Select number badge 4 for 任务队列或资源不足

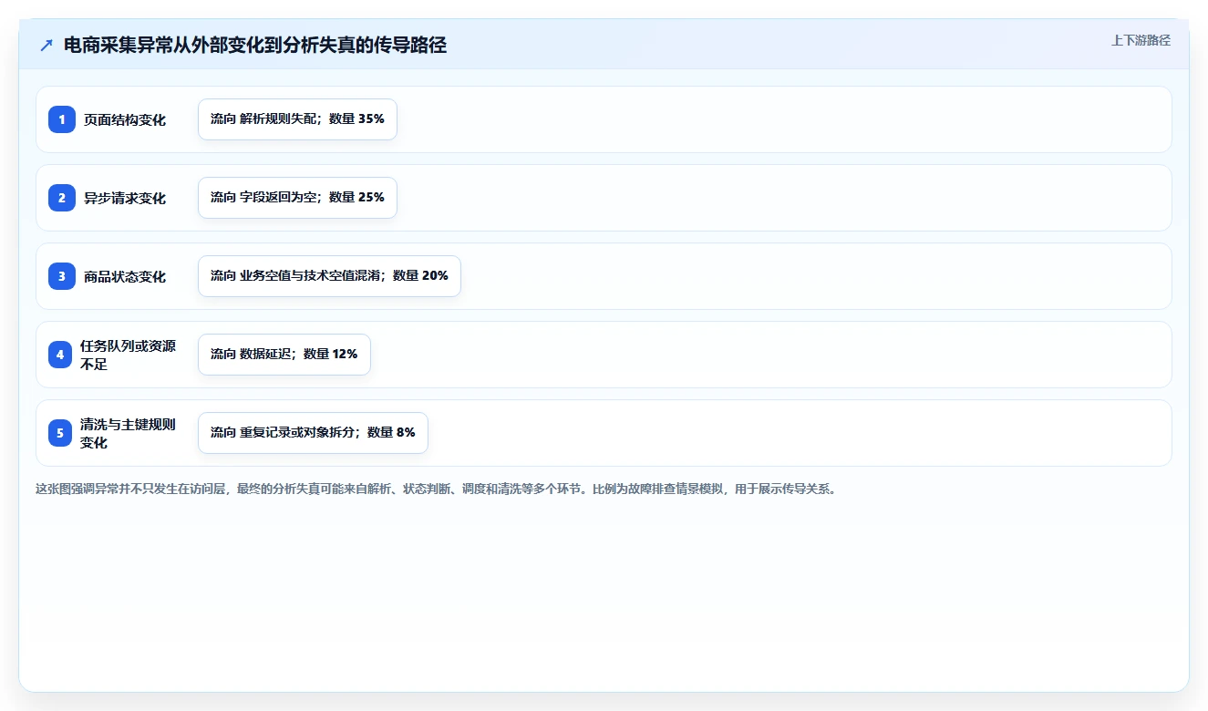point(60,355)
